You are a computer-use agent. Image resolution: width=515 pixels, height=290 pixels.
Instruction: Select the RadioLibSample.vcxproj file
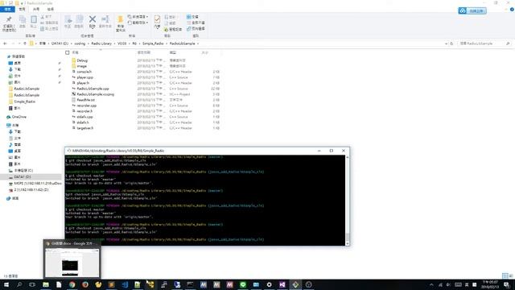tap(95, 94)
